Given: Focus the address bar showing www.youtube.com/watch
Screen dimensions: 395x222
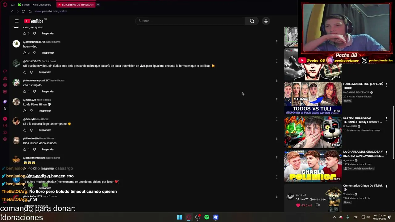Looking at the screenshot, I should 51,11.
